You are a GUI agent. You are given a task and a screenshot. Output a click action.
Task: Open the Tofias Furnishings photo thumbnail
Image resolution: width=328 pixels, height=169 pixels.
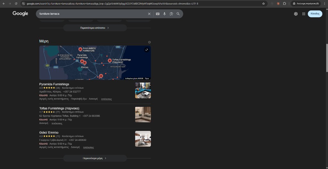coord(143,115)
